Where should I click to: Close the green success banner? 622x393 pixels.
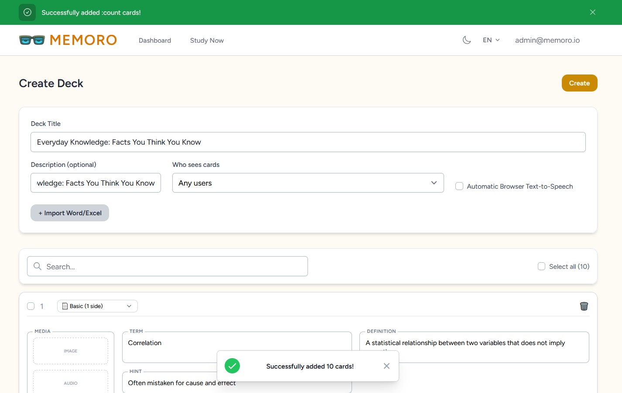click(x=592, y=12)
